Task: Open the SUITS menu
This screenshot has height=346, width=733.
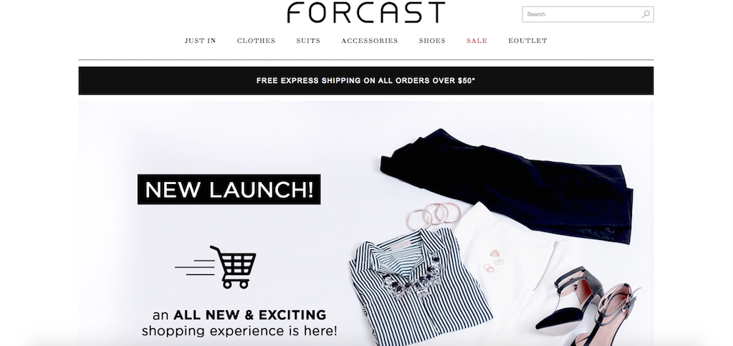Action: pos(308,41)
